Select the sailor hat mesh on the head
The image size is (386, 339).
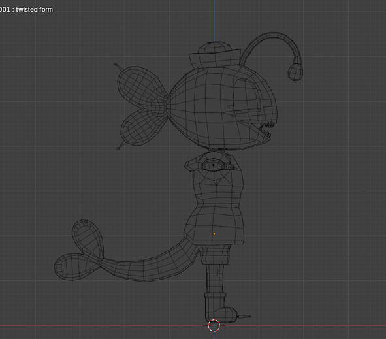[214, 55]
